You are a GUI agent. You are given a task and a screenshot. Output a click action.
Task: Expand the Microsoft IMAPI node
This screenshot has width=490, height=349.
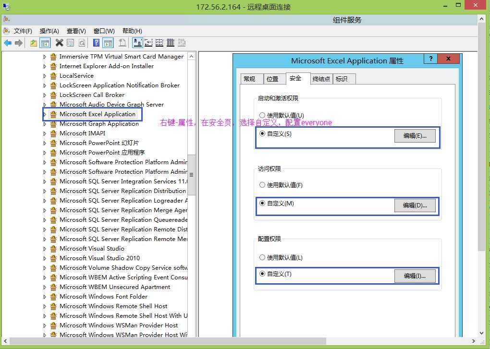coord(45,133)
